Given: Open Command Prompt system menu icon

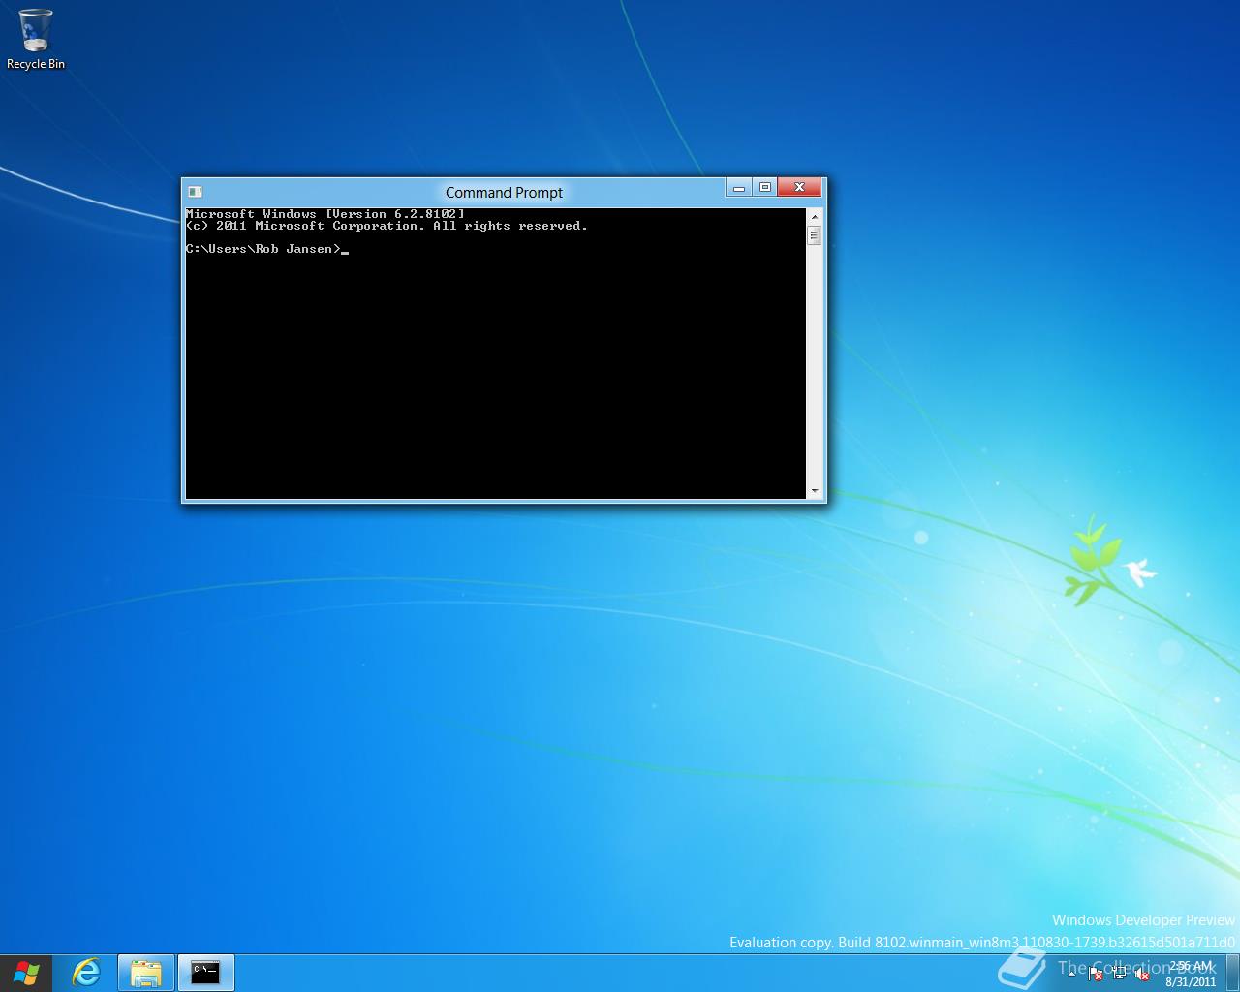Looking at the screenshot, I should [x=195, y=192].
